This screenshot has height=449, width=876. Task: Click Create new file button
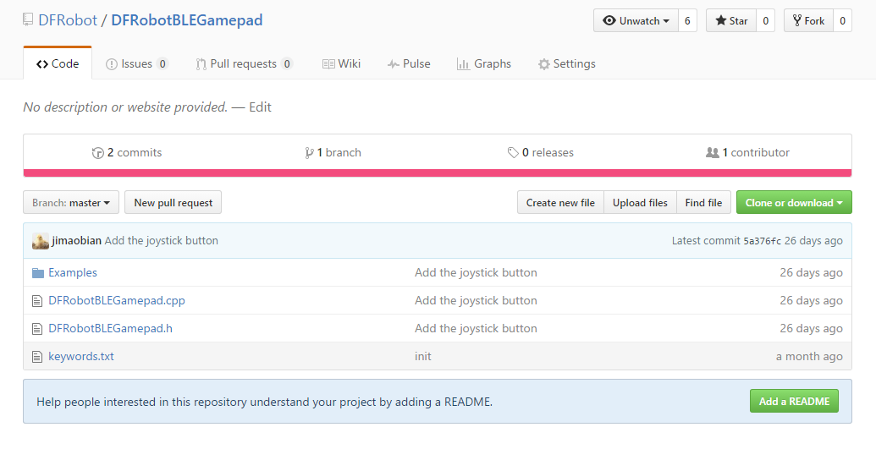(560, 202)
